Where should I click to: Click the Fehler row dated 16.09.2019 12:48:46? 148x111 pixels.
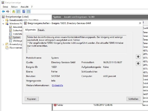[100, 105]
